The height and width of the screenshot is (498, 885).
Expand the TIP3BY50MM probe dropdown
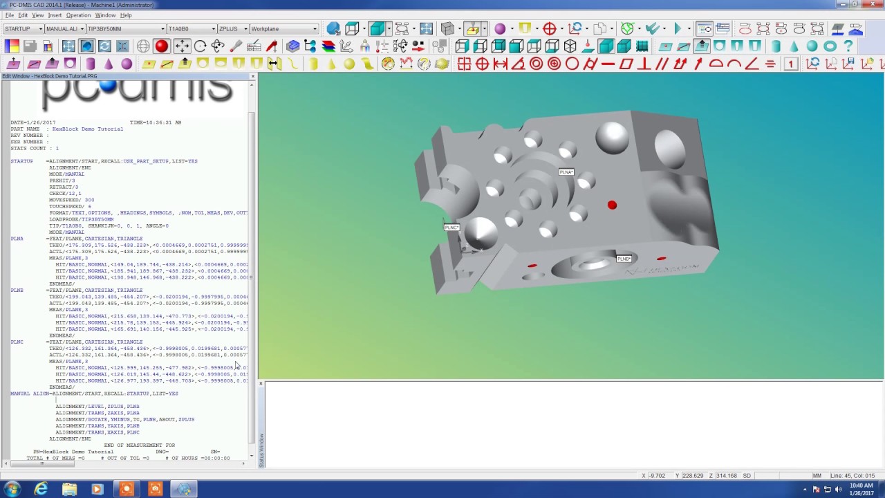(163, 29)
